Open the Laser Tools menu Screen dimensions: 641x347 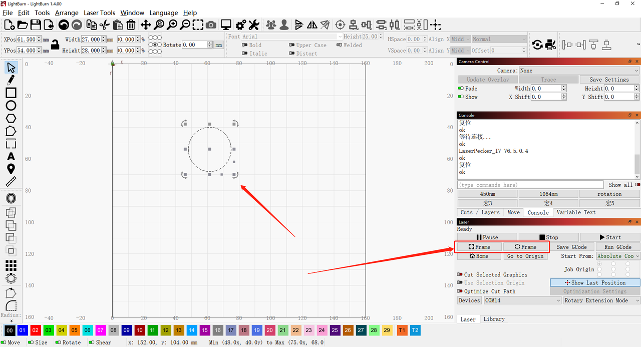coord(99,13)
